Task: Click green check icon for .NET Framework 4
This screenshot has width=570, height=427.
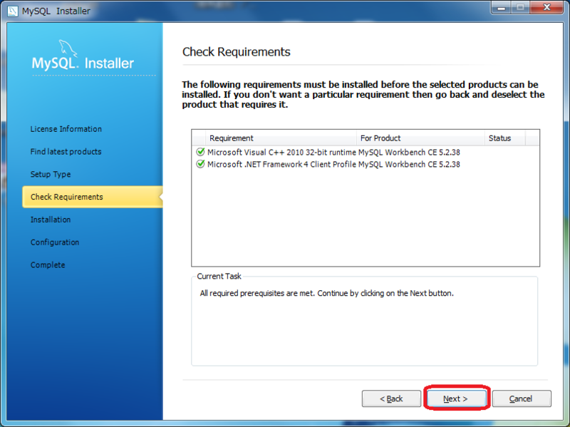Action: point(200,164)
